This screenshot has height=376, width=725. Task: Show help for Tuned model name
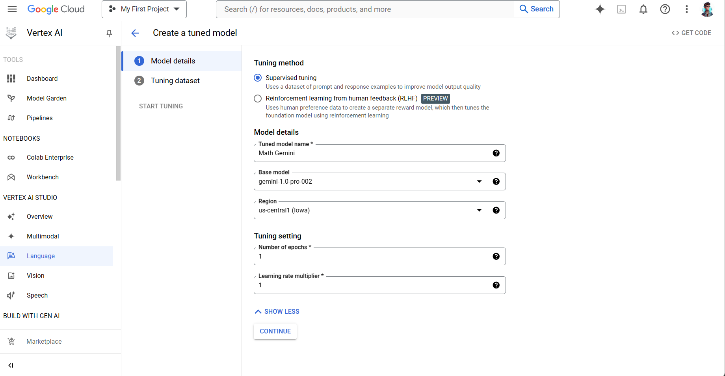[x=496, y=153]
